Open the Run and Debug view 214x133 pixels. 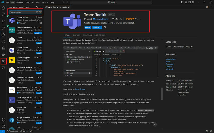[3, 28]
